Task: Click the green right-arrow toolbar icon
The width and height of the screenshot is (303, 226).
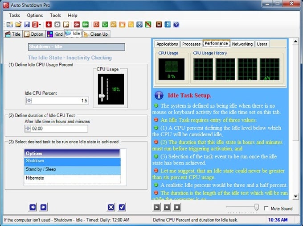Action: pyautogui.click(x=86, y=25)
